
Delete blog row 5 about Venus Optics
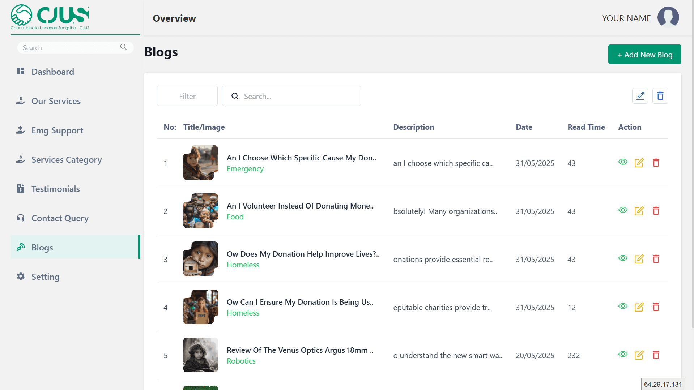656,355
